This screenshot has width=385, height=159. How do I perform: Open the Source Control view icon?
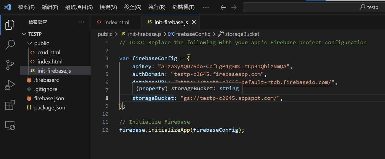pyautogui.click(x=10, y=65)
